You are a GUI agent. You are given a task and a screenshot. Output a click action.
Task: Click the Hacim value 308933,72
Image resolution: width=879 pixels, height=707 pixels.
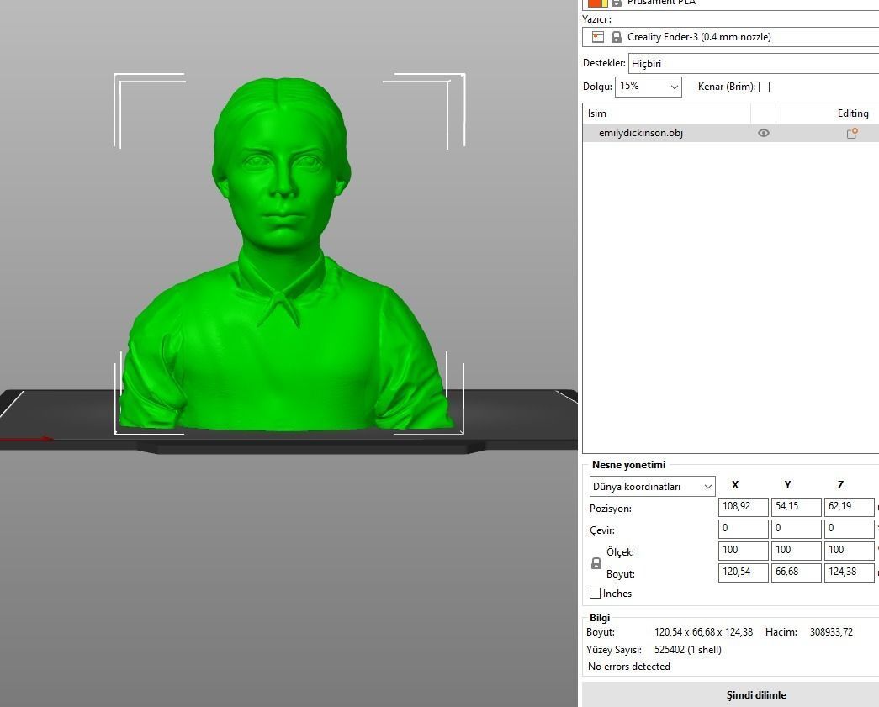pyautogui.click(x=831, y=632)
